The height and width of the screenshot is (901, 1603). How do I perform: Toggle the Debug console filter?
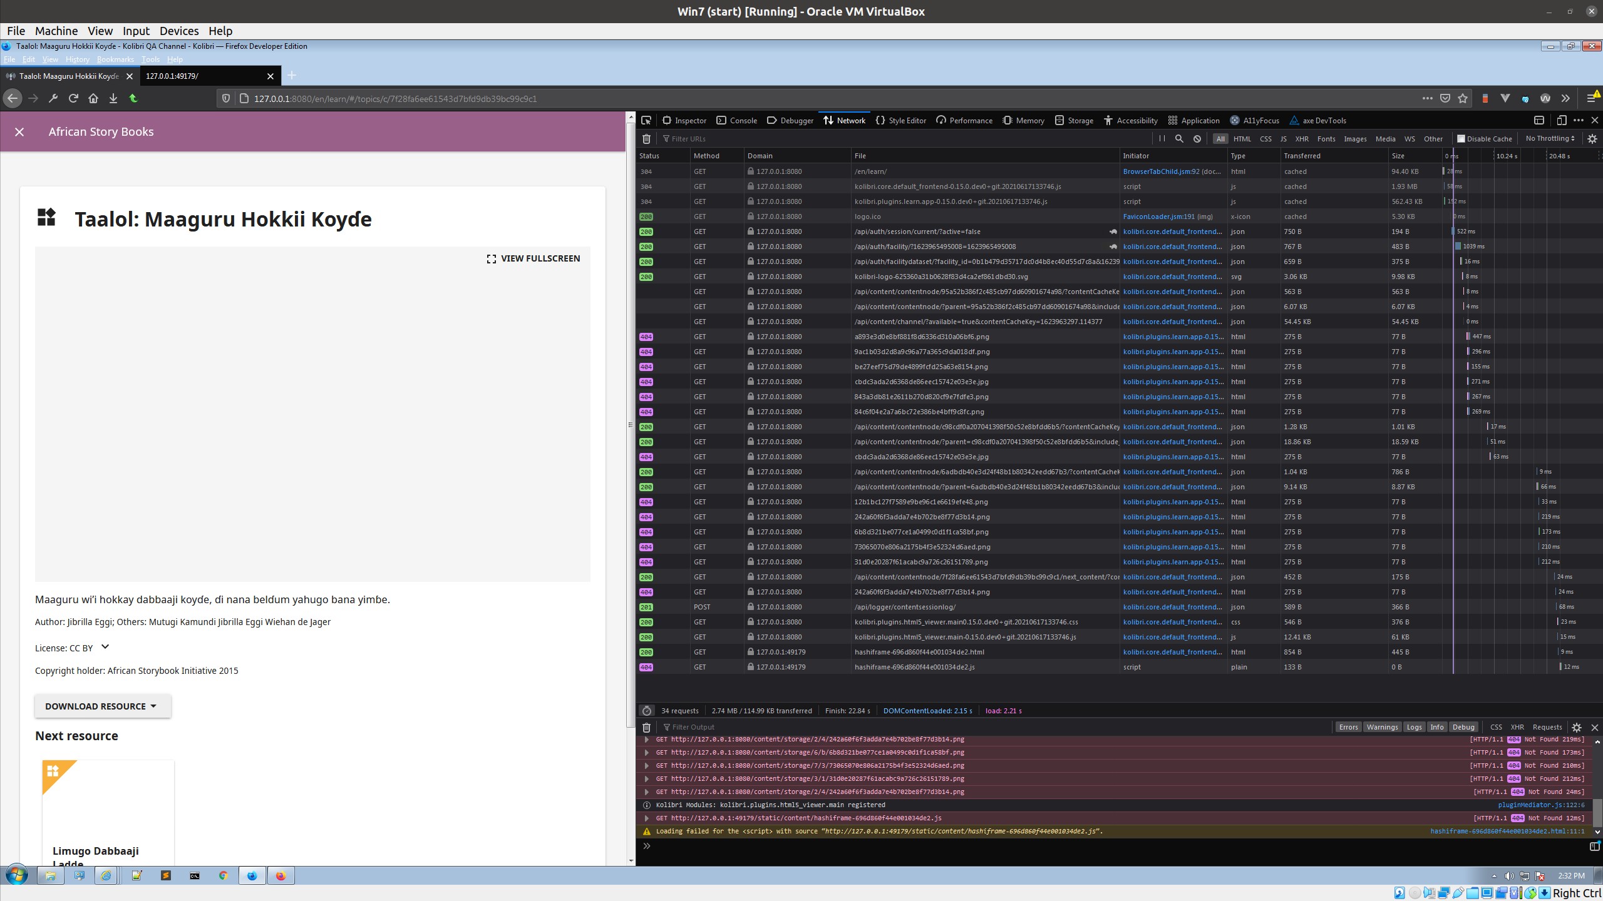point(1463,727)
